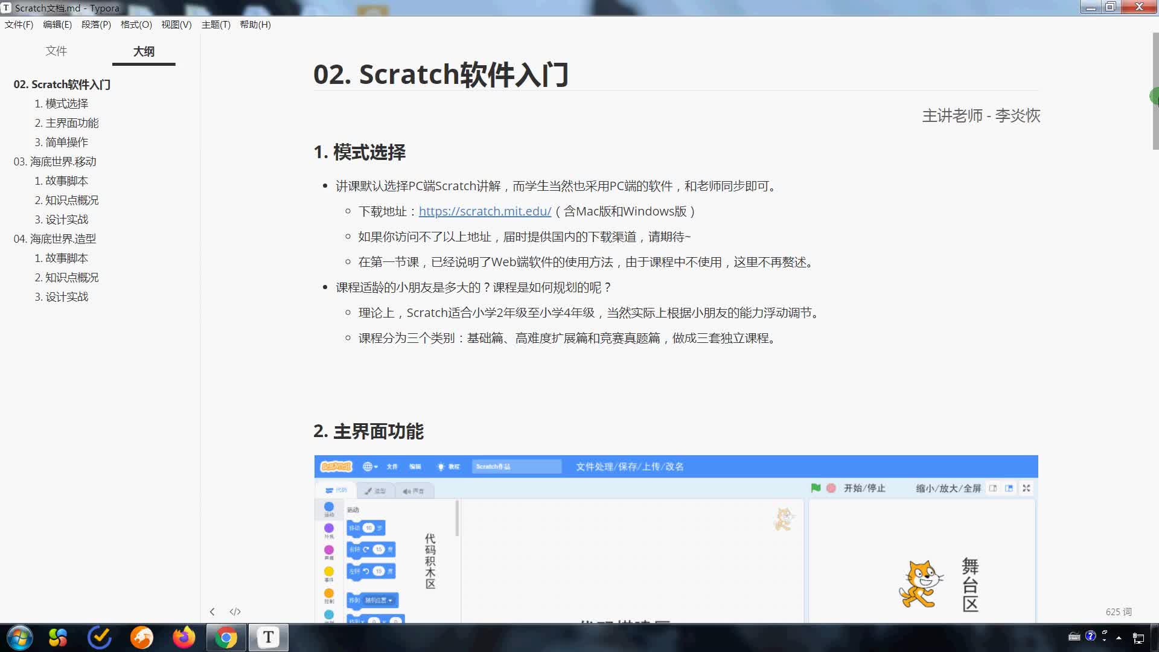
Task: Click the line starting 在第一节课
Action: tap(587, 262)
